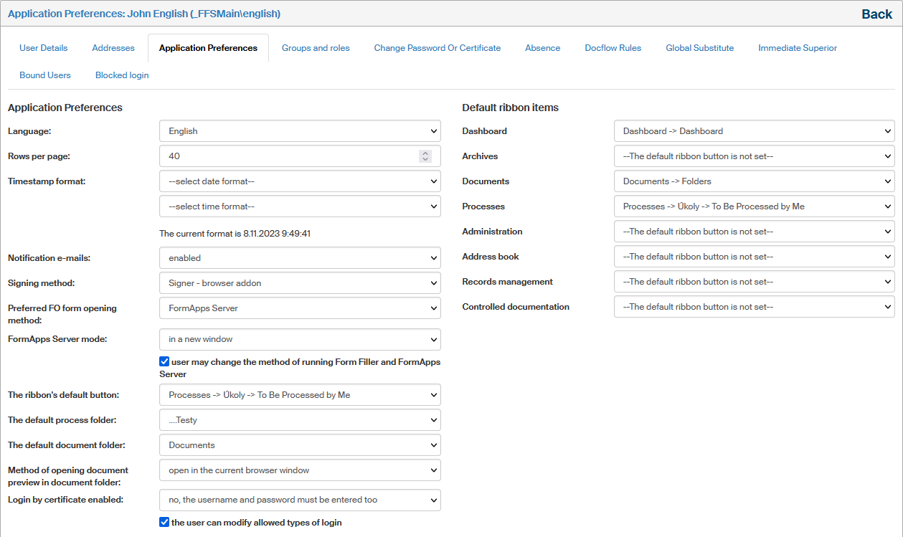
Task: Click the Back link
Action: click(x=876, y=14)
